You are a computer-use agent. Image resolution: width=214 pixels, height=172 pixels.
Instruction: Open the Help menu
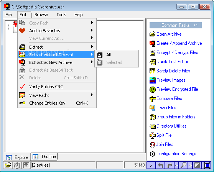pos(79,15)
